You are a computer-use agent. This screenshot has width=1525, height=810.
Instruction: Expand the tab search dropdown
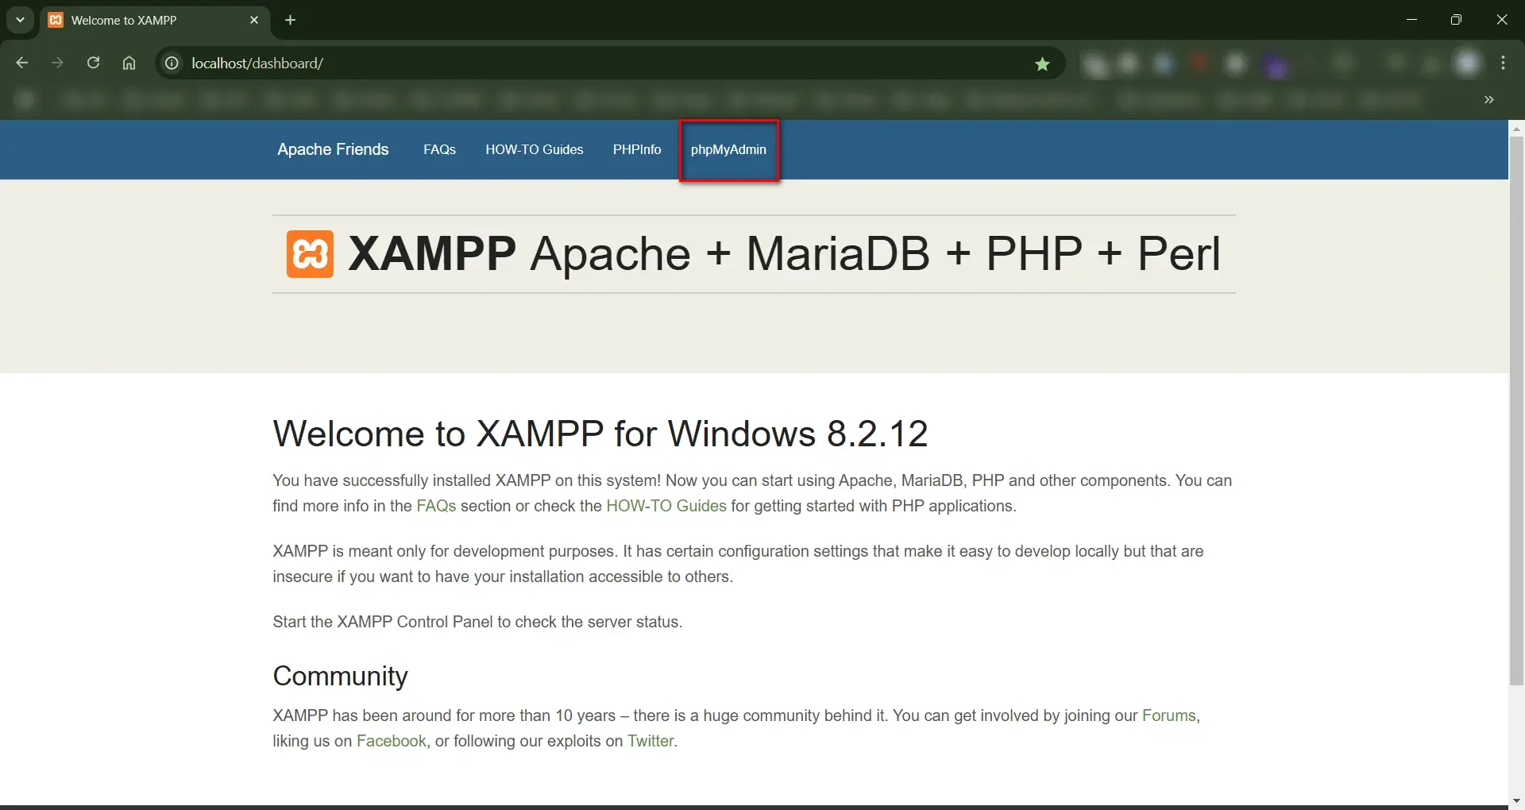[20, 20]
